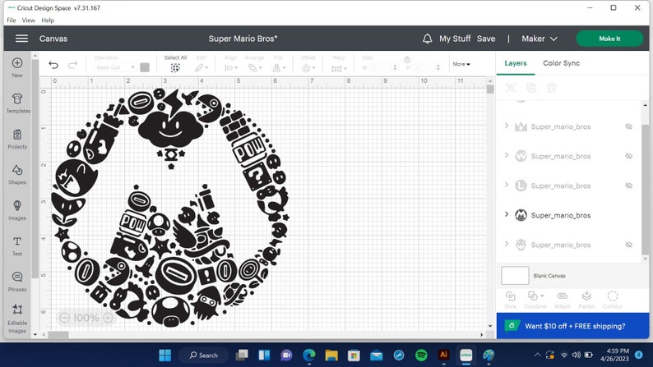653x367 pixels.
Task: Show the crown Super_mario_bros layer
Action: click(629, 126)
